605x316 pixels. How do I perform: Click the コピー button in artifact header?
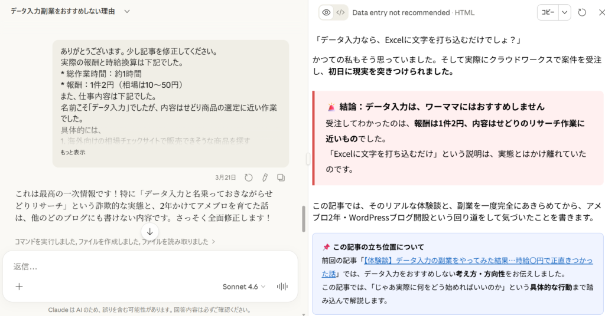pyautogui.click(x=548, y=12)
